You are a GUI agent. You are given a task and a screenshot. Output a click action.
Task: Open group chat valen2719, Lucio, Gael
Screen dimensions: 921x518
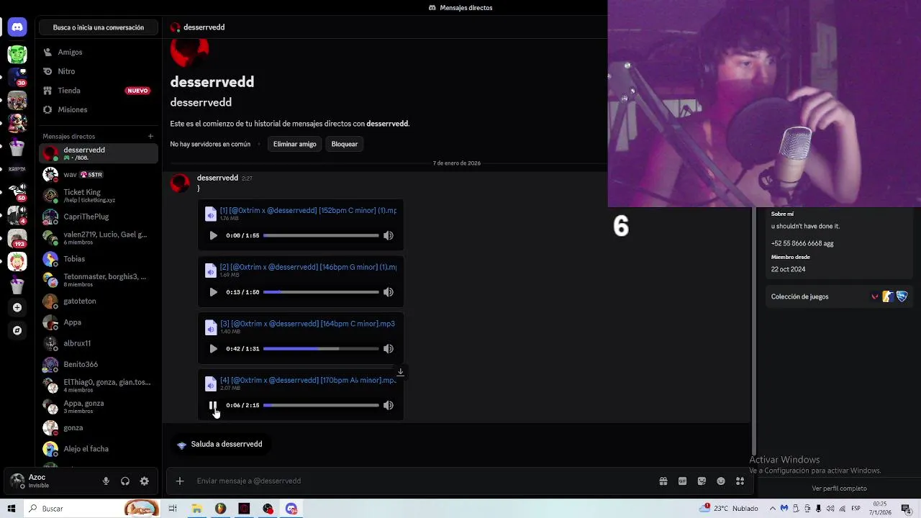99,237
